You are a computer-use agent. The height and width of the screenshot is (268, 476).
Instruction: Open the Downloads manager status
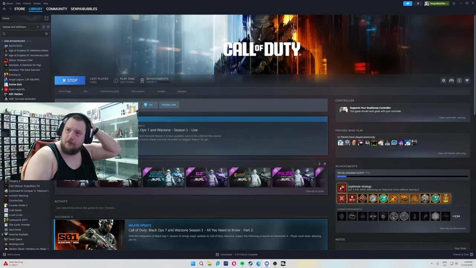237,255
